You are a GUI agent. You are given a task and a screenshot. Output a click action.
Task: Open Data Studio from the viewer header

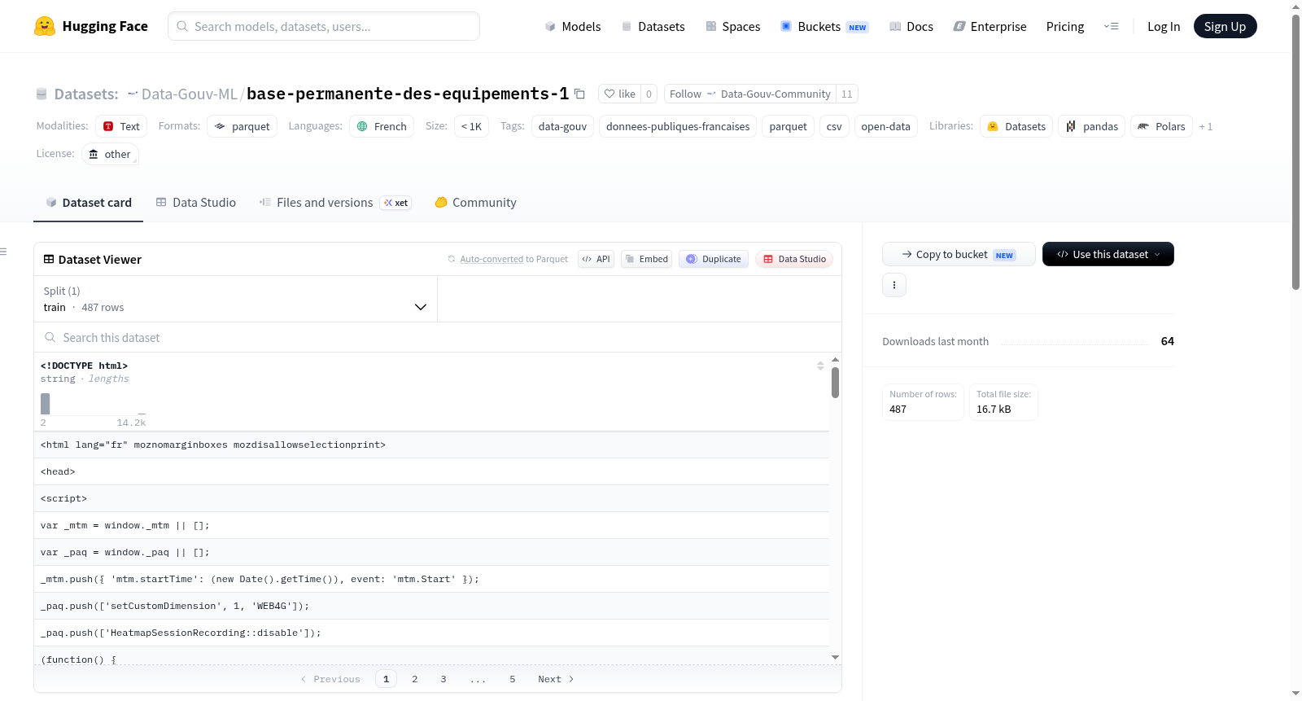(794, 259)
